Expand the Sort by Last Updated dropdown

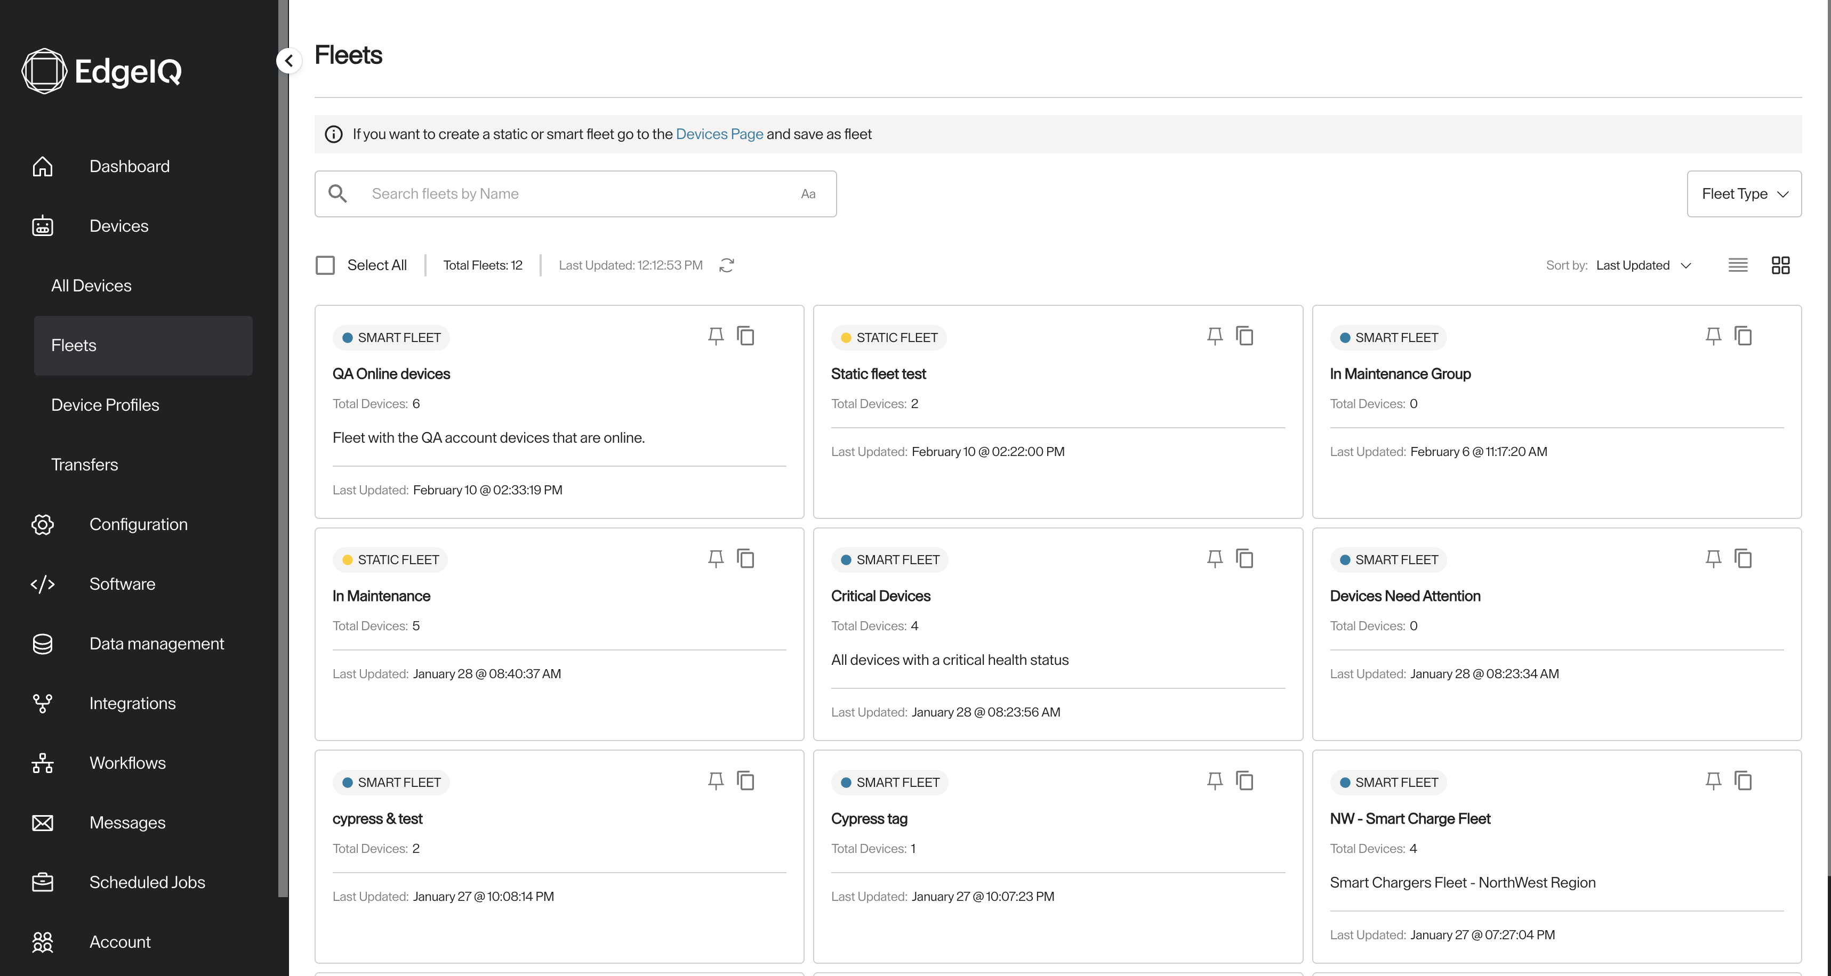(x=1643, y=265)
